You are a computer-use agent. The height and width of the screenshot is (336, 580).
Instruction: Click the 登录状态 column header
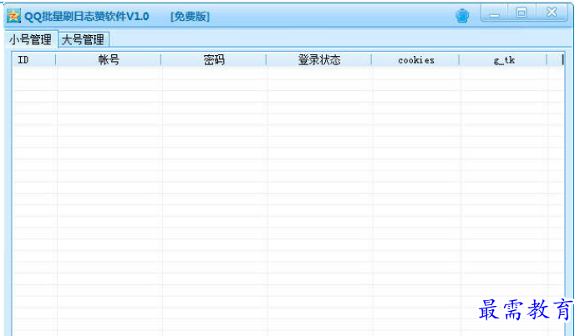coord(319,60)
